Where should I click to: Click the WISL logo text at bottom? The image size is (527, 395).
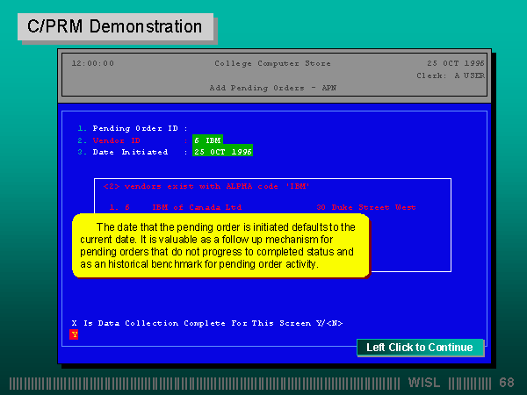click(427, 383)
